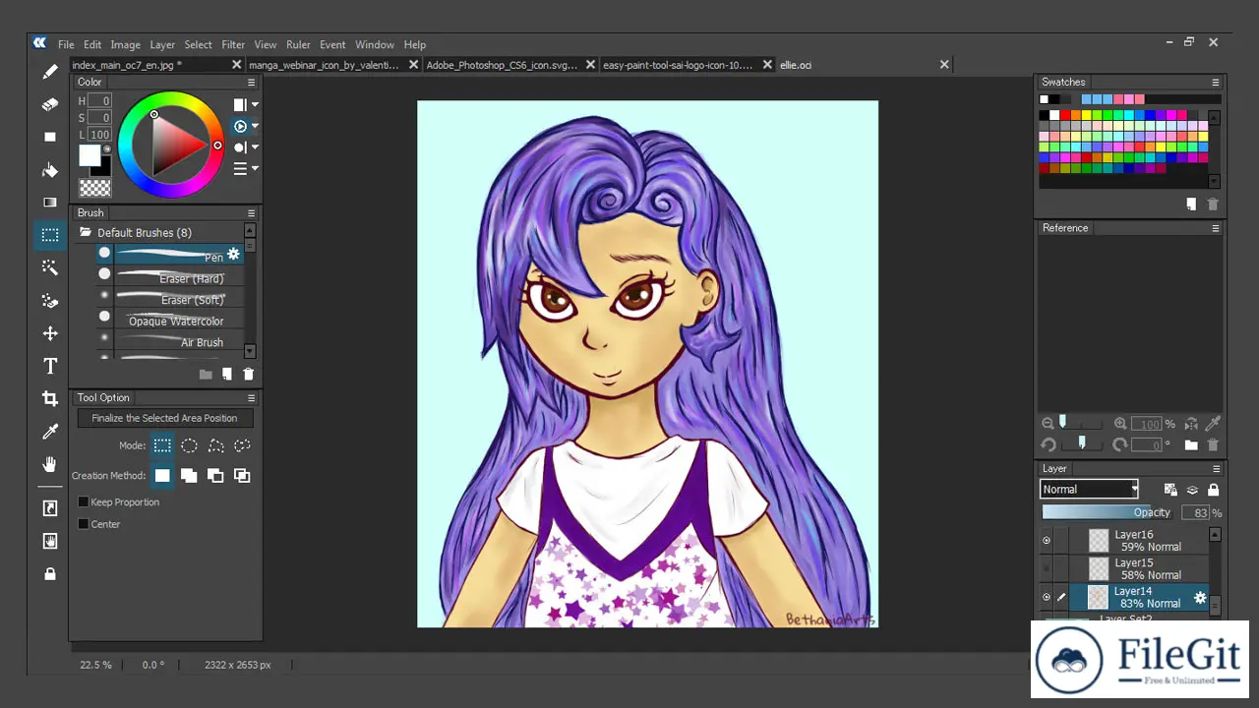Select the Move tool
The height and width of the screenshot is (708, 1259).
click(x=50, y=333)
